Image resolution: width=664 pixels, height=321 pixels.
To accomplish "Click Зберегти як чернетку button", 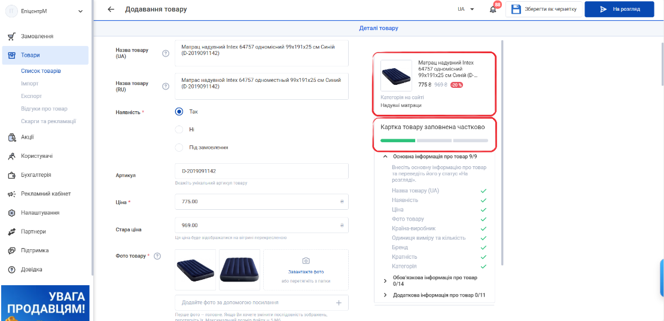I will 544,10.
